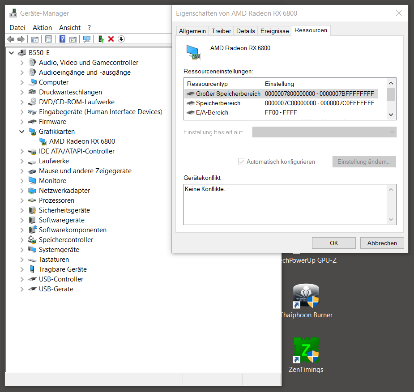This screenshot has height=392, width=414.
Task: Click the Druckwarteschlangen printer icon
Action: click(32, 92)
